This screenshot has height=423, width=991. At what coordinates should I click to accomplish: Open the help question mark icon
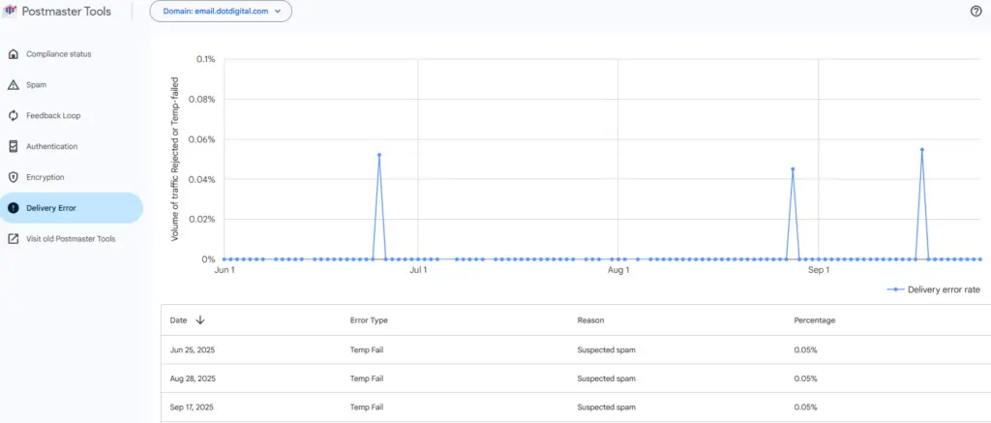pyautogui.click(x=976, y=12)
